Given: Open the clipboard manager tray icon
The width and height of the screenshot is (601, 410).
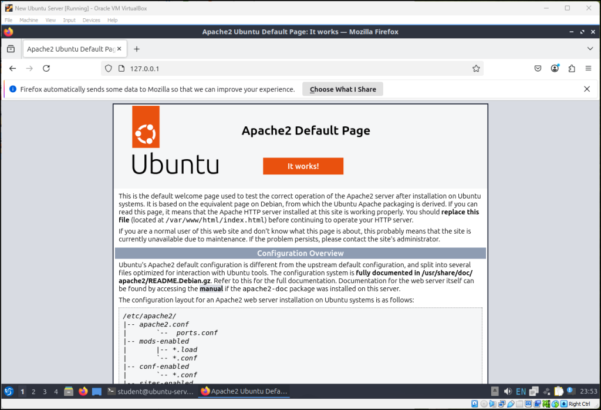Looking at the screenshot, I should [x=559, y=391].
